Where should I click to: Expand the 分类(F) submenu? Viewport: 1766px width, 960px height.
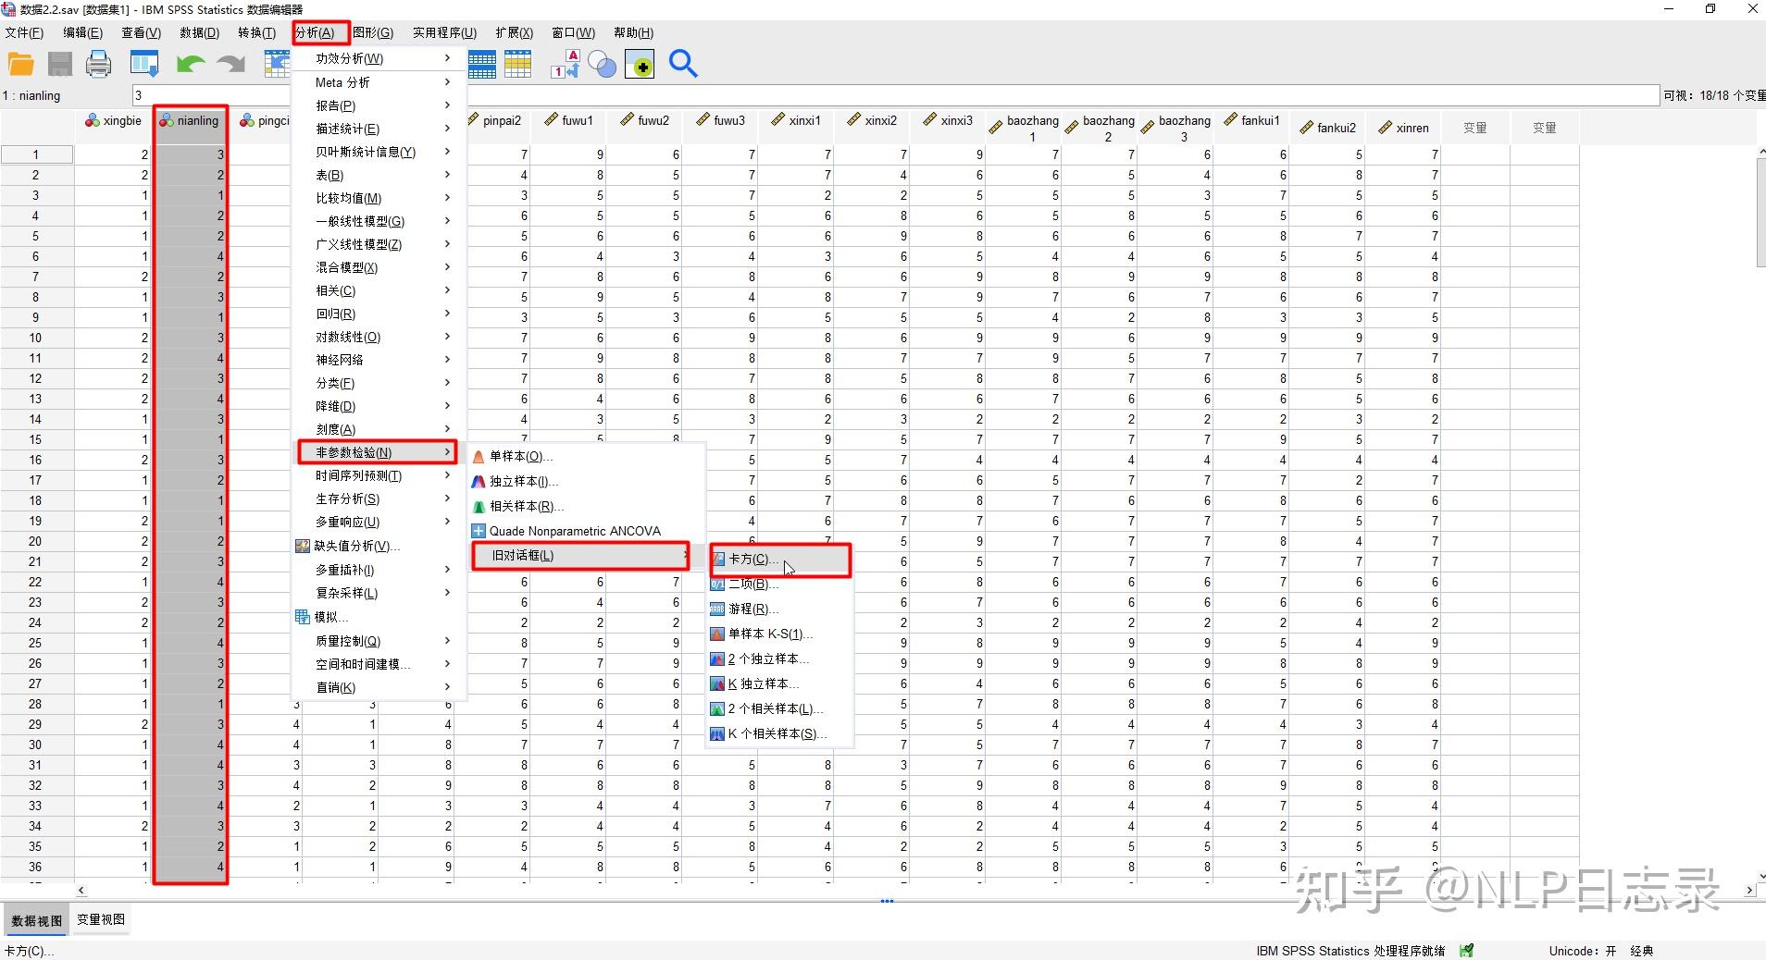335,383
